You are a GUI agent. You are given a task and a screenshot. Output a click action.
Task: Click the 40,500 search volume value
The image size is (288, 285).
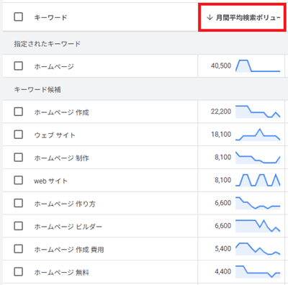[x=221, y=65]
